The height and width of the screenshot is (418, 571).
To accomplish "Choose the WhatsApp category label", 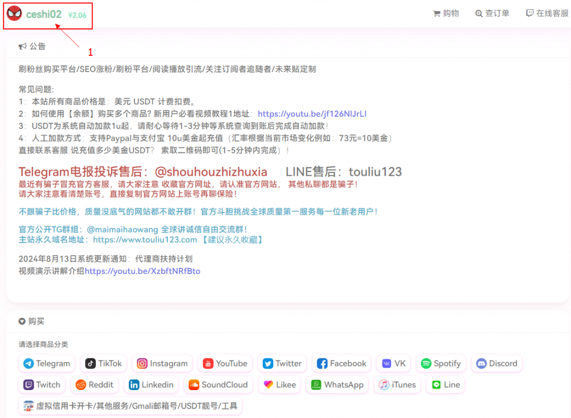I will (343, 385).
